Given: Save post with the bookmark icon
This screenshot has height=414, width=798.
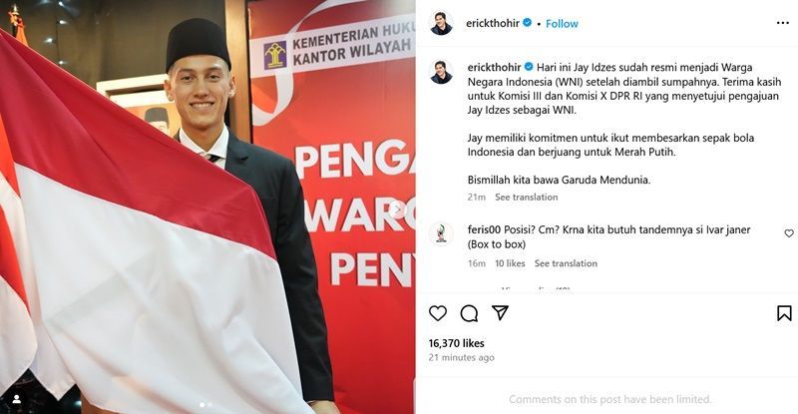Looking at the screenshot, I should pos(784,313).
